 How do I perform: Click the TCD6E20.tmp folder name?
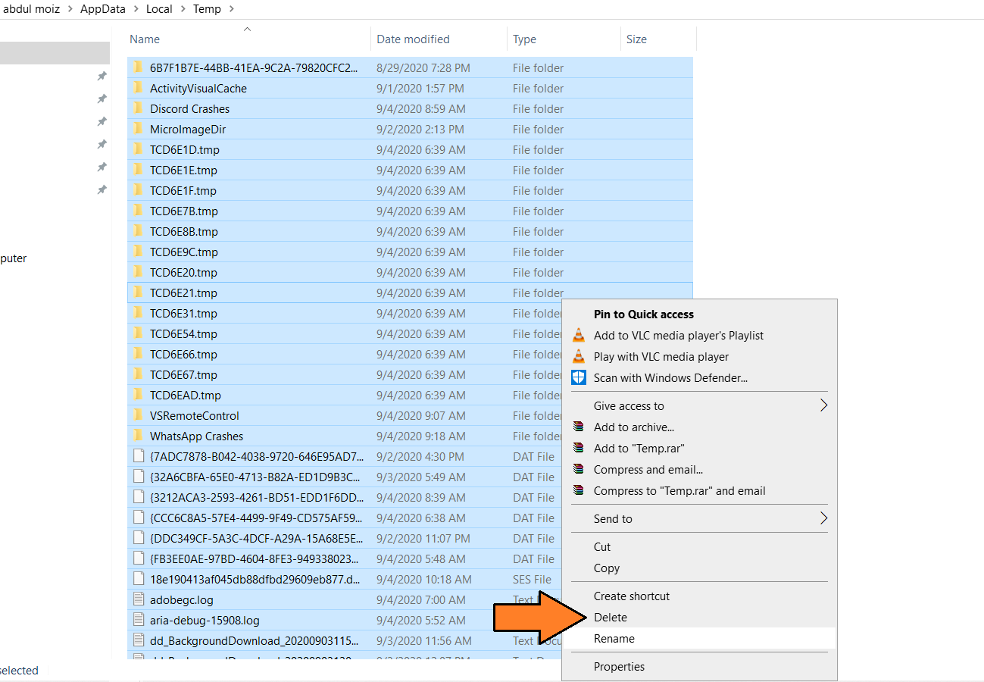[183, 272]
